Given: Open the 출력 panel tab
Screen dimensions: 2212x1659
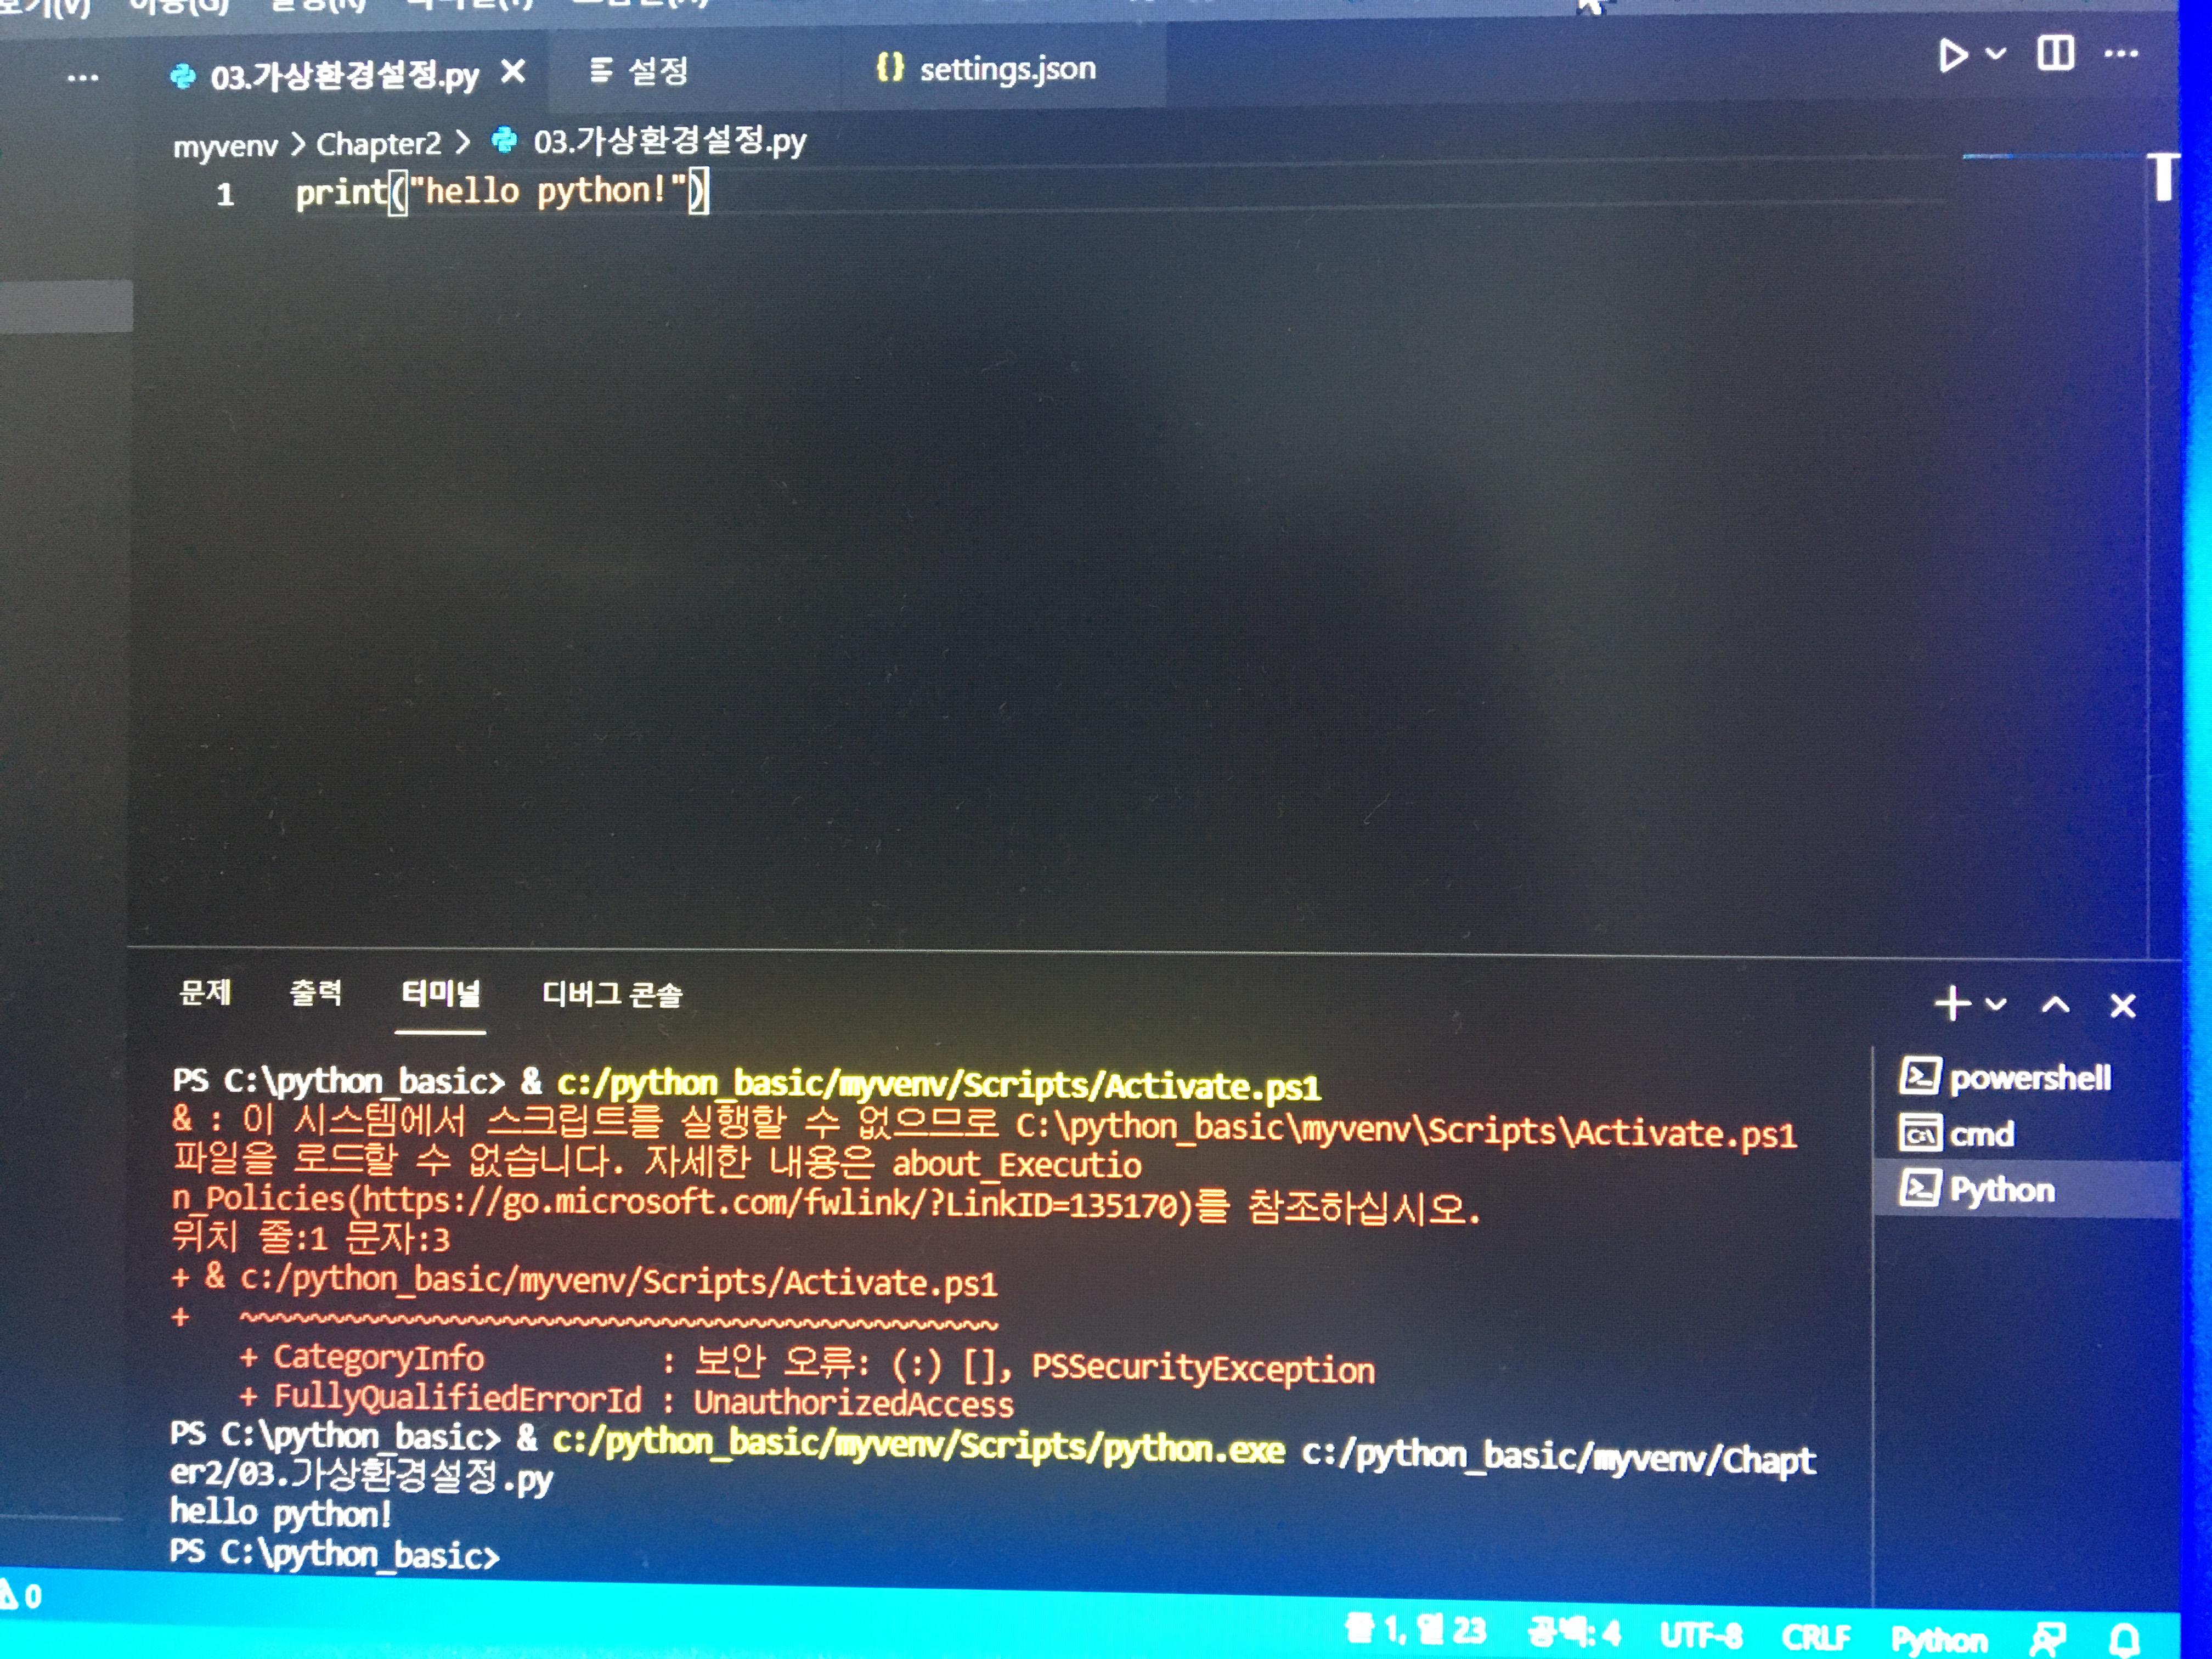Looking at the screenshot, I should point(316,993).
